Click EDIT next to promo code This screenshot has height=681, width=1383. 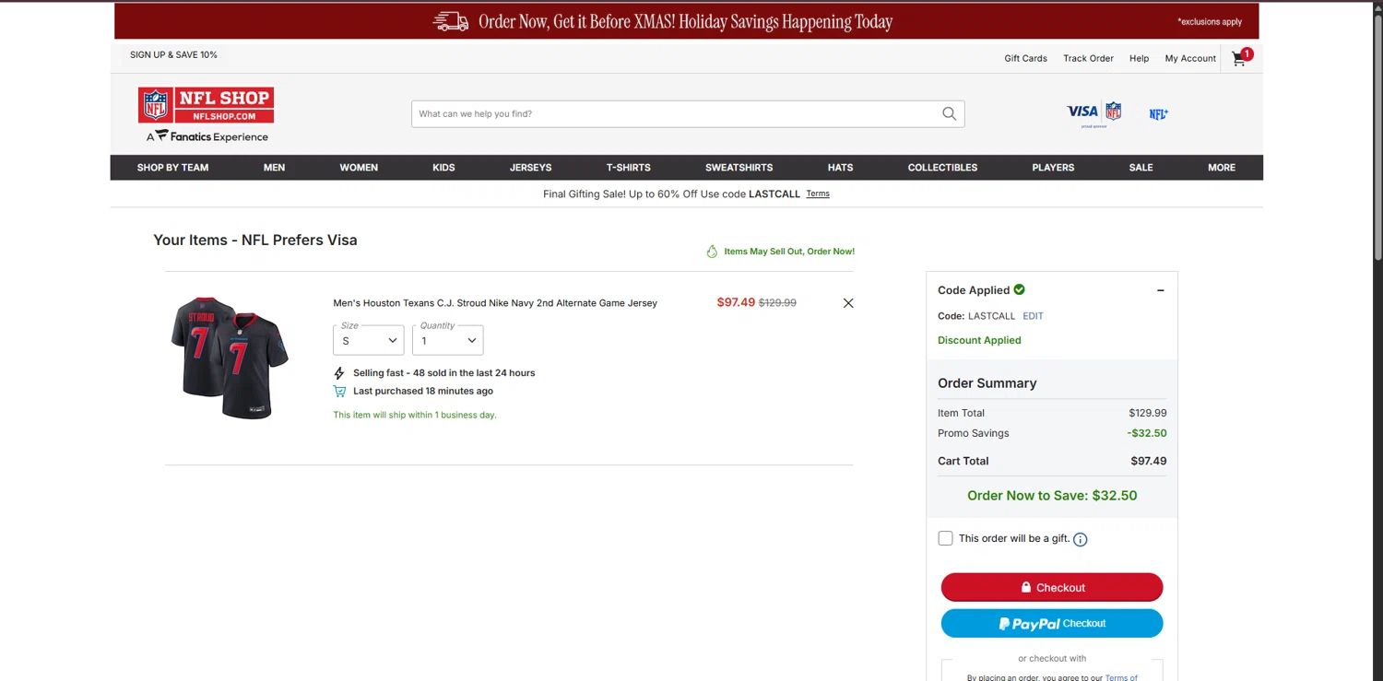coord(1033,316)
